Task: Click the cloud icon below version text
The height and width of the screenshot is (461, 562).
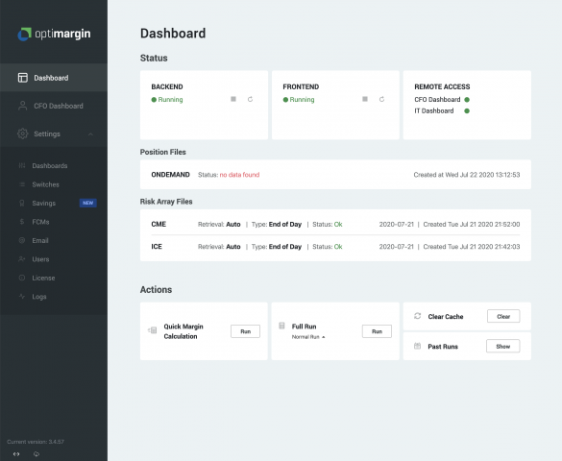Action: click(x=37, y=454)
